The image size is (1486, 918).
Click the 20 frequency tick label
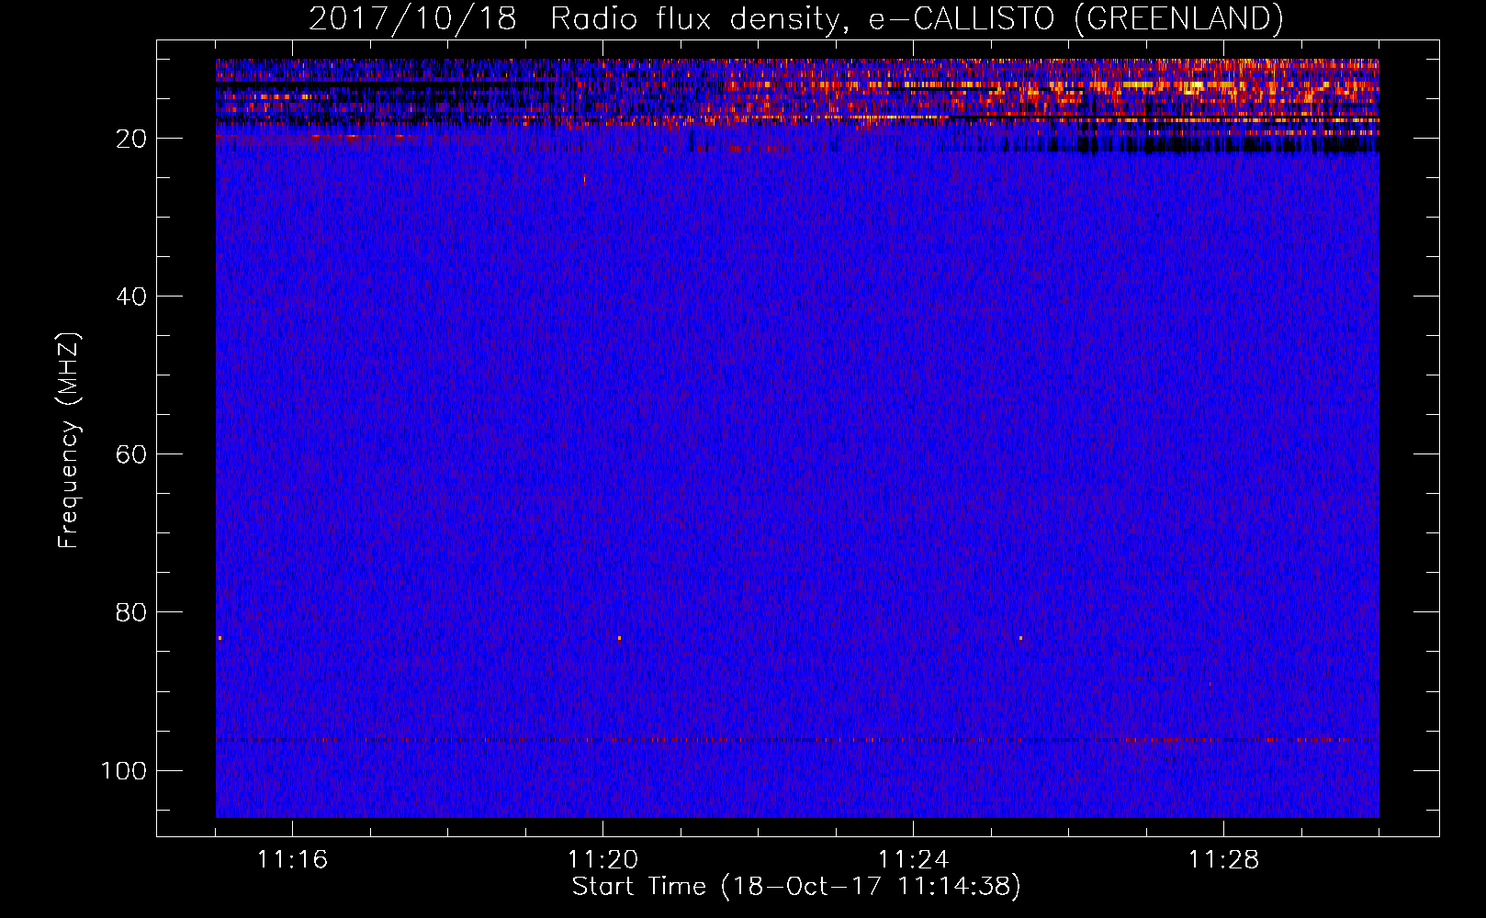[x=131, y=139]
